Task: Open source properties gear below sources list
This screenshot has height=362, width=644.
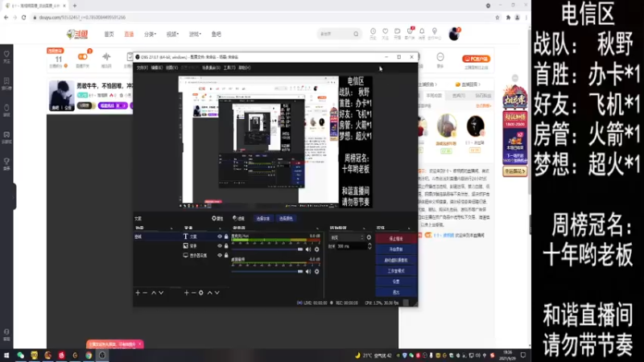Action: pyautogui.click(x=200, y=293)
